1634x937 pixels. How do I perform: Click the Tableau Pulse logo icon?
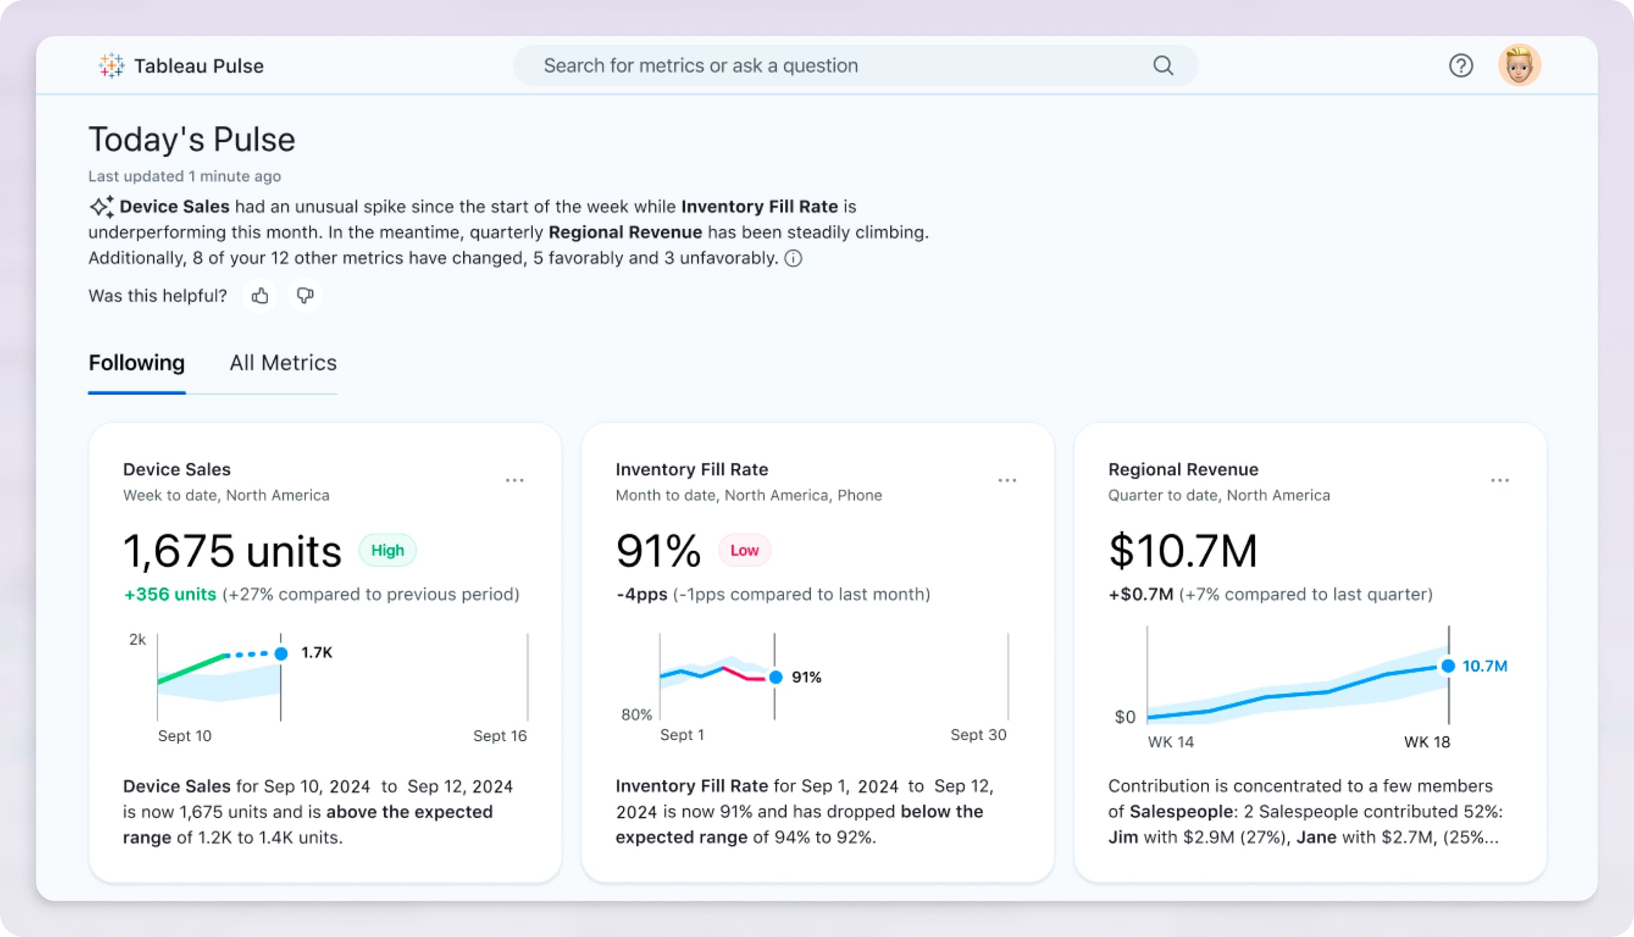click(x=111, y=65)
